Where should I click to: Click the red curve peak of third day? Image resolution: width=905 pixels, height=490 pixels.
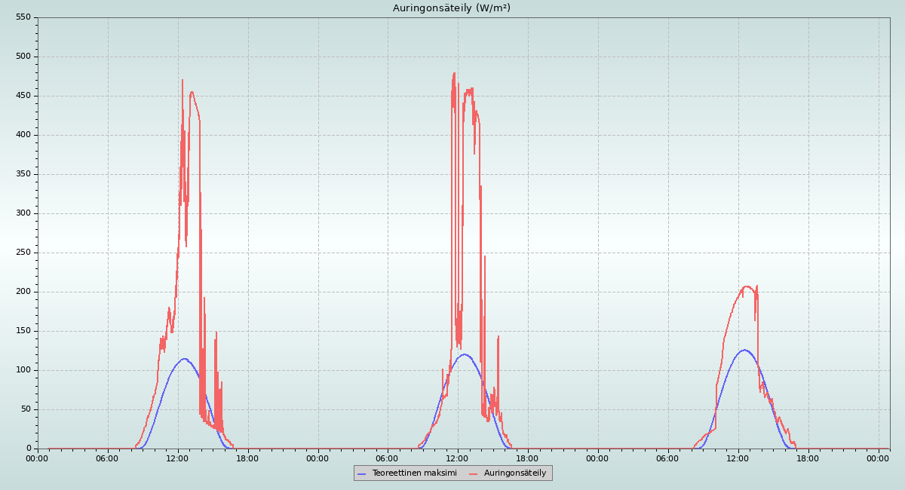pos(747,286)
